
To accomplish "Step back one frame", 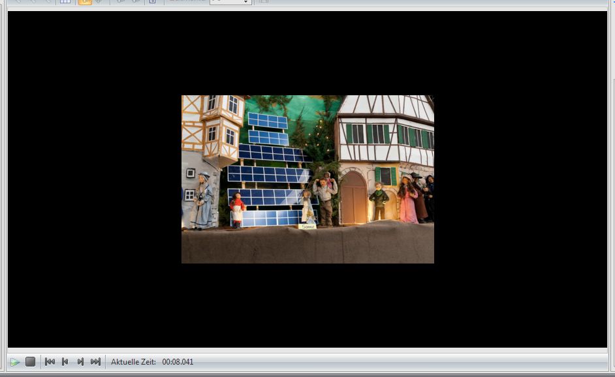I will [65, 362].
